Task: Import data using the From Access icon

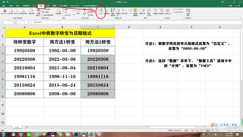Action: tap(4, 11)
